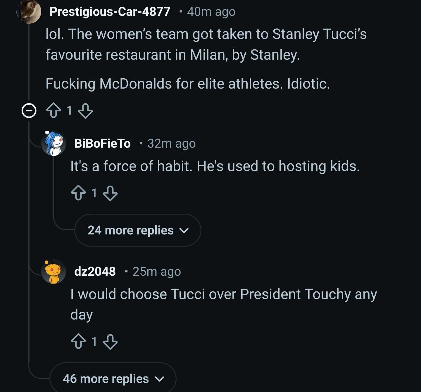This screenshot has width=421, height=392.
Task: Click the chevron beside 46 more replies
Action: point(159,379)
